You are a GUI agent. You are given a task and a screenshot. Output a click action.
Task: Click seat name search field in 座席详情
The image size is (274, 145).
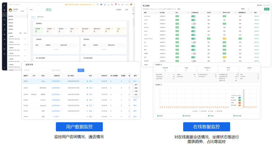(x=64, y=70)
